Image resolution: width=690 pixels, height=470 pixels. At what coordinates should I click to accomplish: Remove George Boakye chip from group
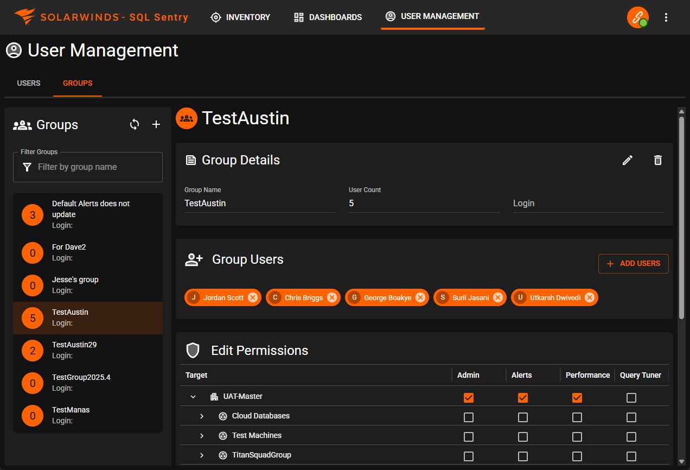tap(420, 297)
